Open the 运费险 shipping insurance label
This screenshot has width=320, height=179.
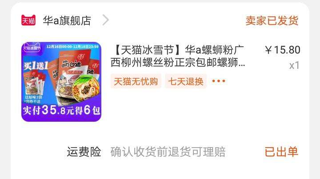coord(84,152)
